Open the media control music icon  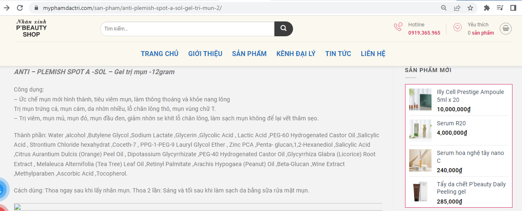(500, 8)
